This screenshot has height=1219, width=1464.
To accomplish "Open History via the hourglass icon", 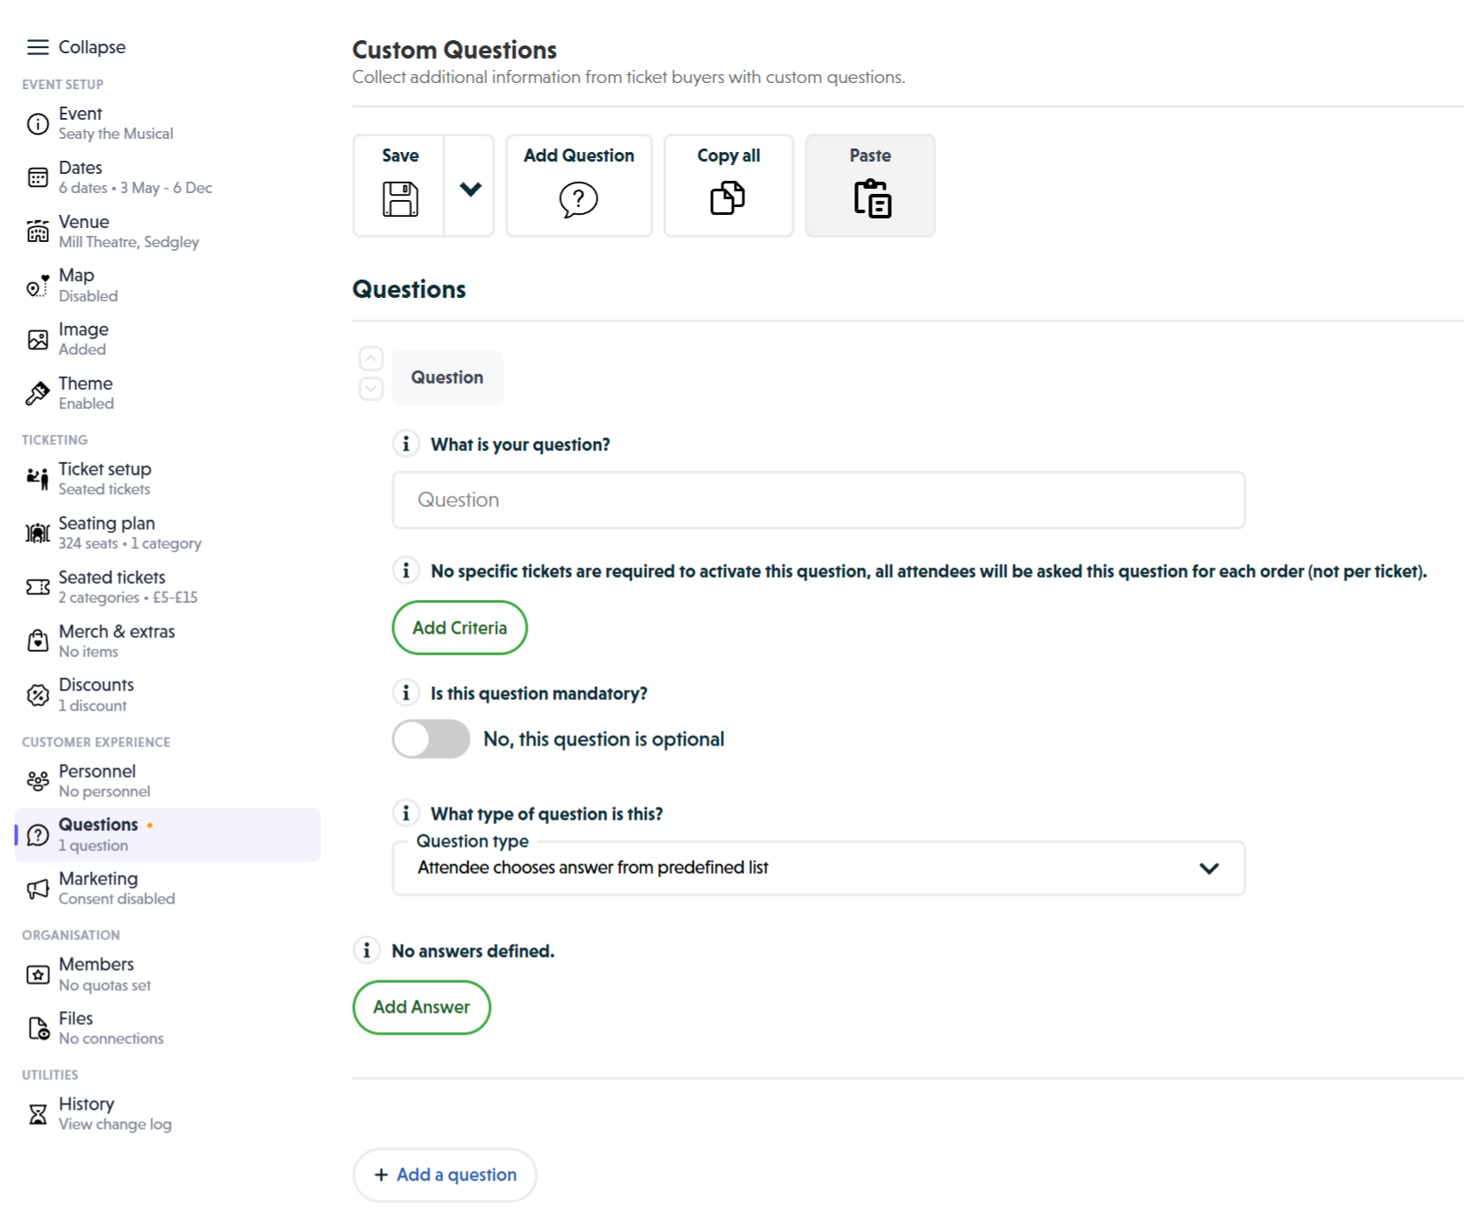I will coord(38,1113).
